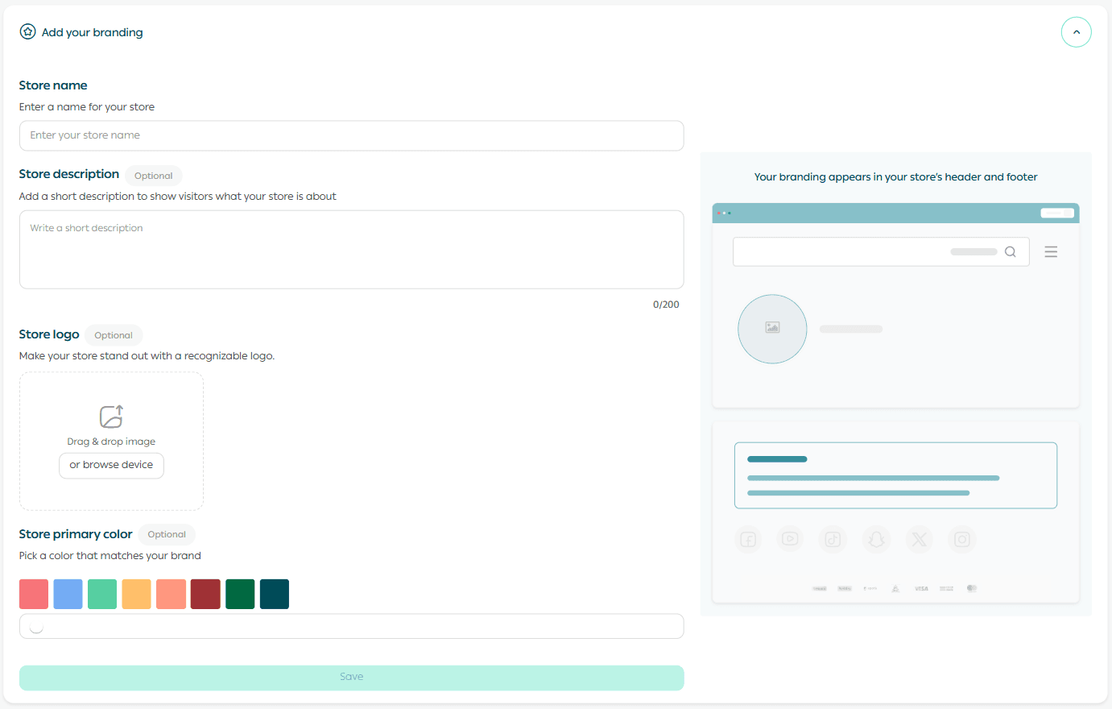The height and width of the screenshot is (709, 1112).
Task: Click the Snapchat icon in the preview footer
Action: coord(876,540)
